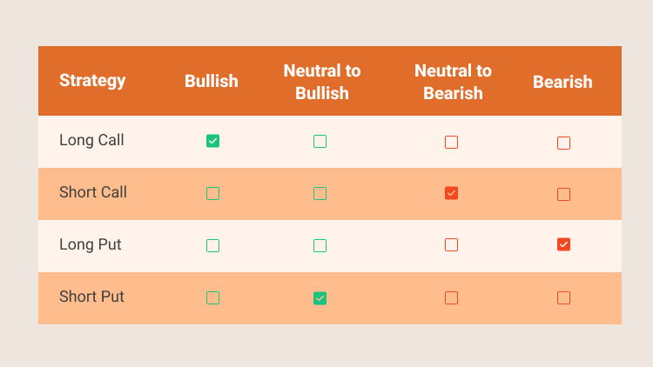This screenshot has width=653, height=367.
Task: Click the Short Put row label
Action: click(x=91, y=297)
